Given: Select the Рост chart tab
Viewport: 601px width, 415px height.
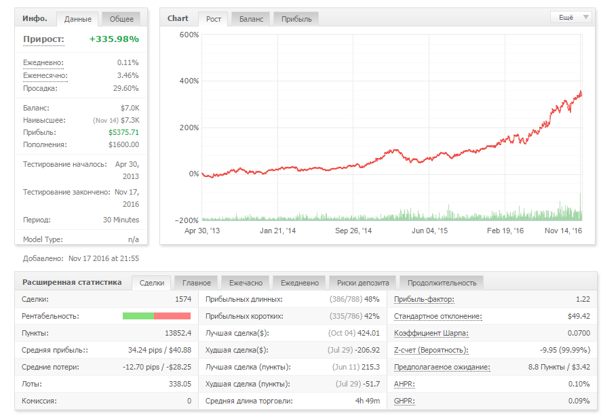Looking at the screenshot, I should [214, 19].
